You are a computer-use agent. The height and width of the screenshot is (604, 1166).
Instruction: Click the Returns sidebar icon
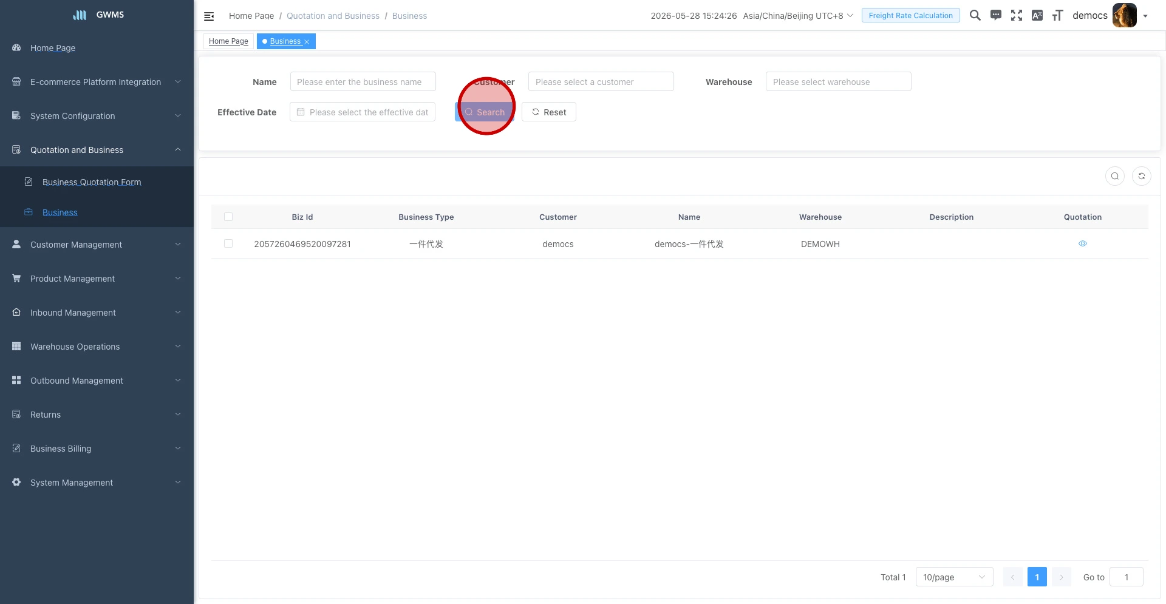pyautogui.click(x=16, y=414)
